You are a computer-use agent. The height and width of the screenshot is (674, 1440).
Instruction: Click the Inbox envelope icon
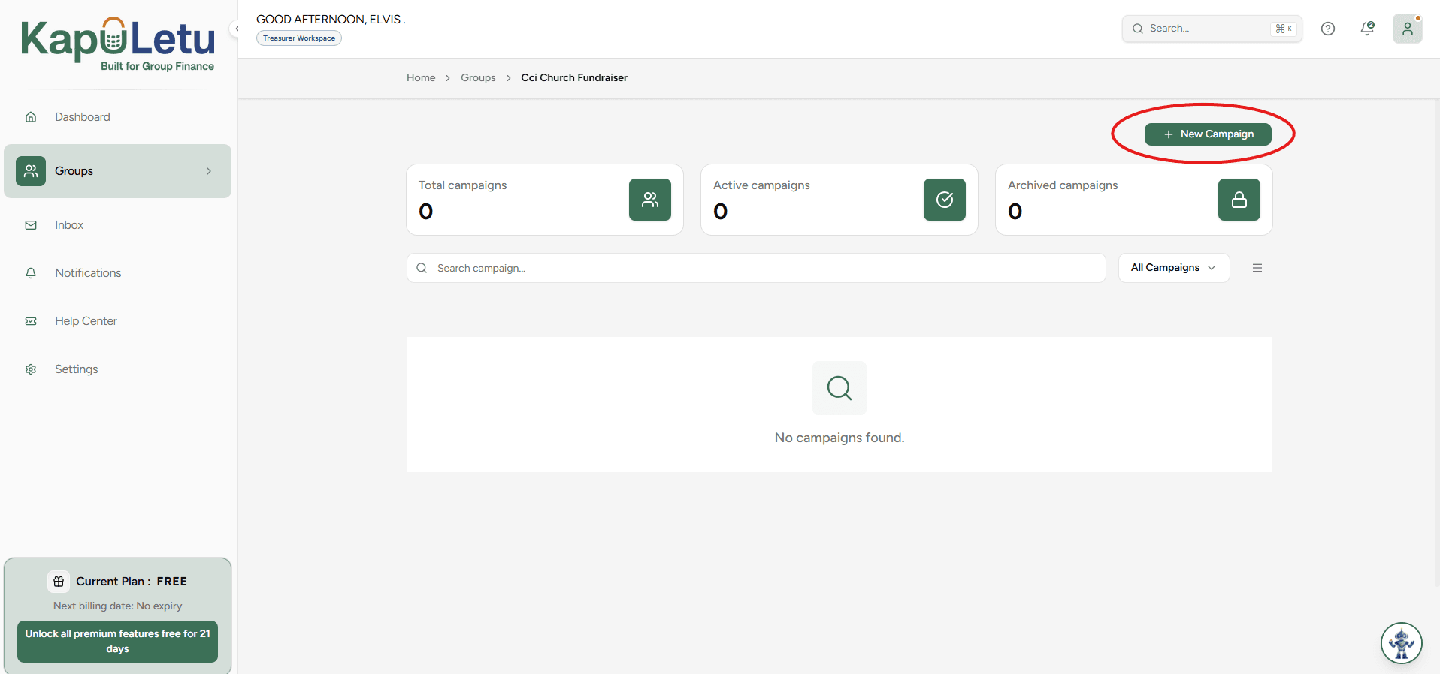(x=31, y=225)
